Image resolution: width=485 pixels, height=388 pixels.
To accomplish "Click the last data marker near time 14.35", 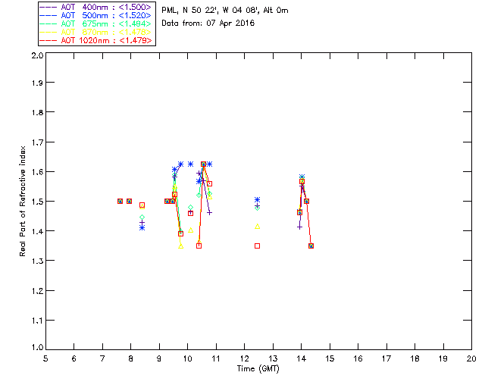I will pyautogui.click(x=311, y=246).
